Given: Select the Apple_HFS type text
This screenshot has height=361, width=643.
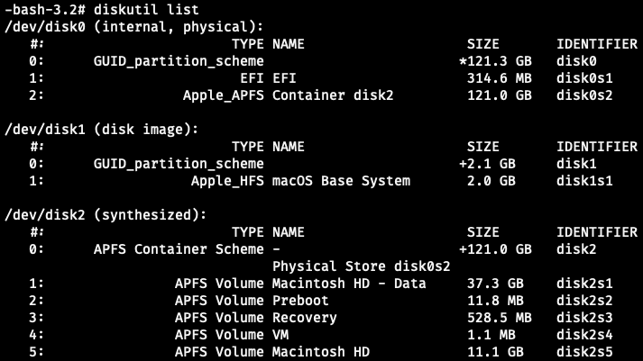Looking at the screenshot, I should (227, 180).
